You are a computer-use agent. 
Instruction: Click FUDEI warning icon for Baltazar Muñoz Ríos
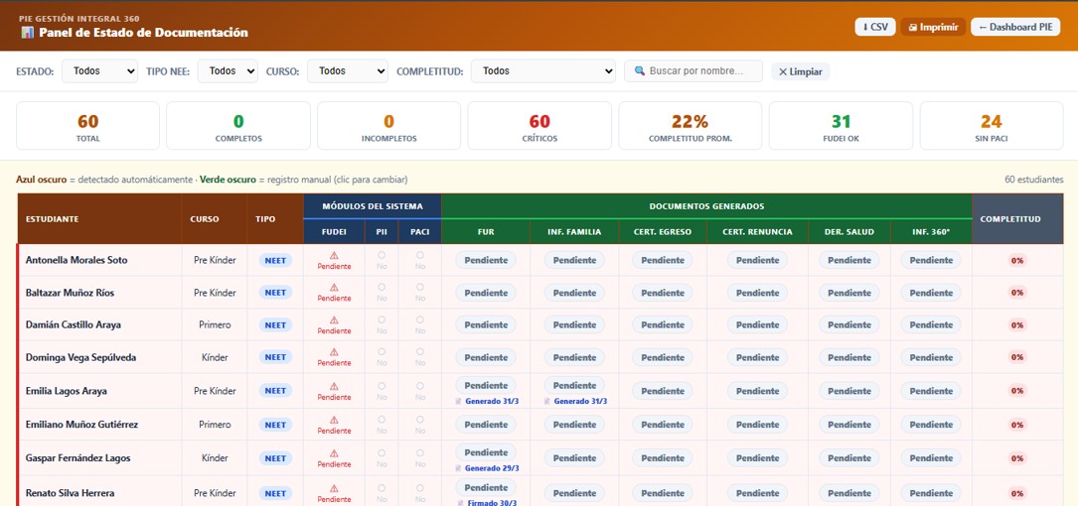tap(334, 288)
